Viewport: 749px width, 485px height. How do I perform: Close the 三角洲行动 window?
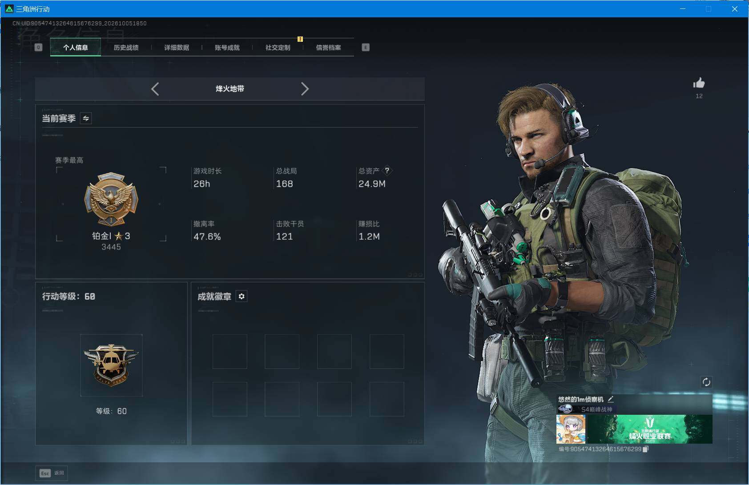(735, 9)
